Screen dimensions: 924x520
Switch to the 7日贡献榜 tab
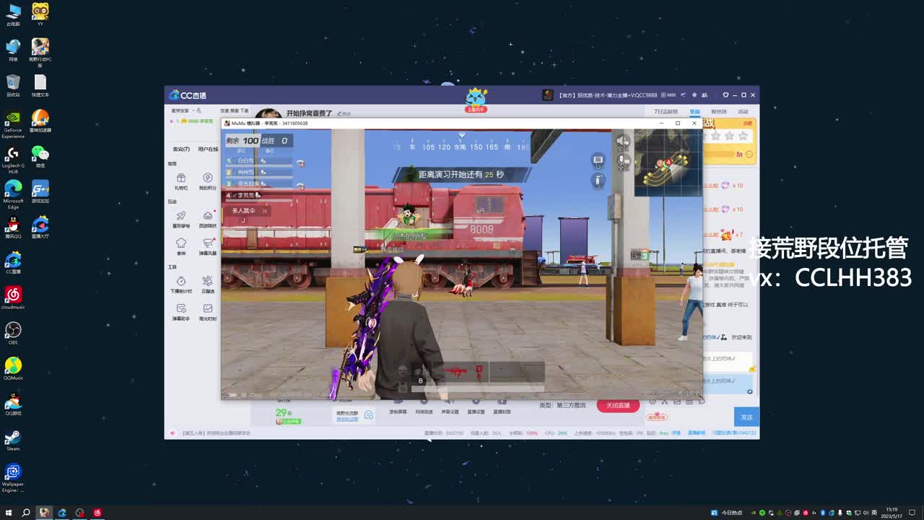click(666, 112)
